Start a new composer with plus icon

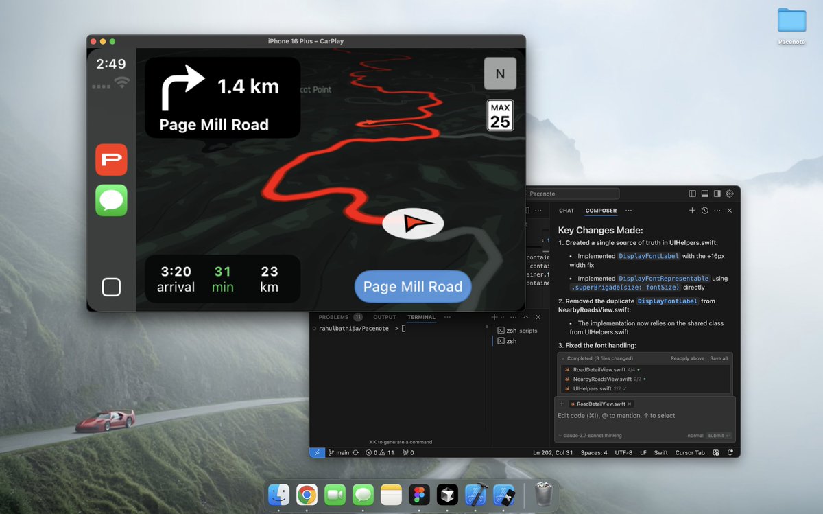[692, 211]
